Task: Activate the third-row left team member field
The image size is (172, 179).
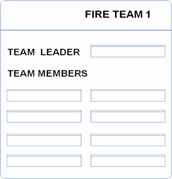Action: (44, 140)
